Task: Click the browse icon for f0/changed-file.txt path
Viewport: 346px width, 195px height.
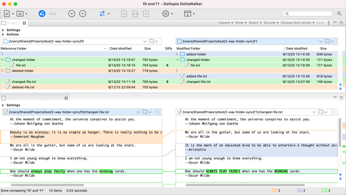Action: 145,112
